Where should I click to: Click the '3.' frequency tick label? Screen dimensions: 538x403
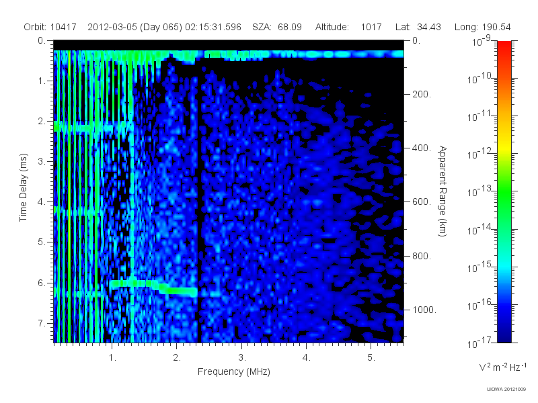[x=241, y=358]
